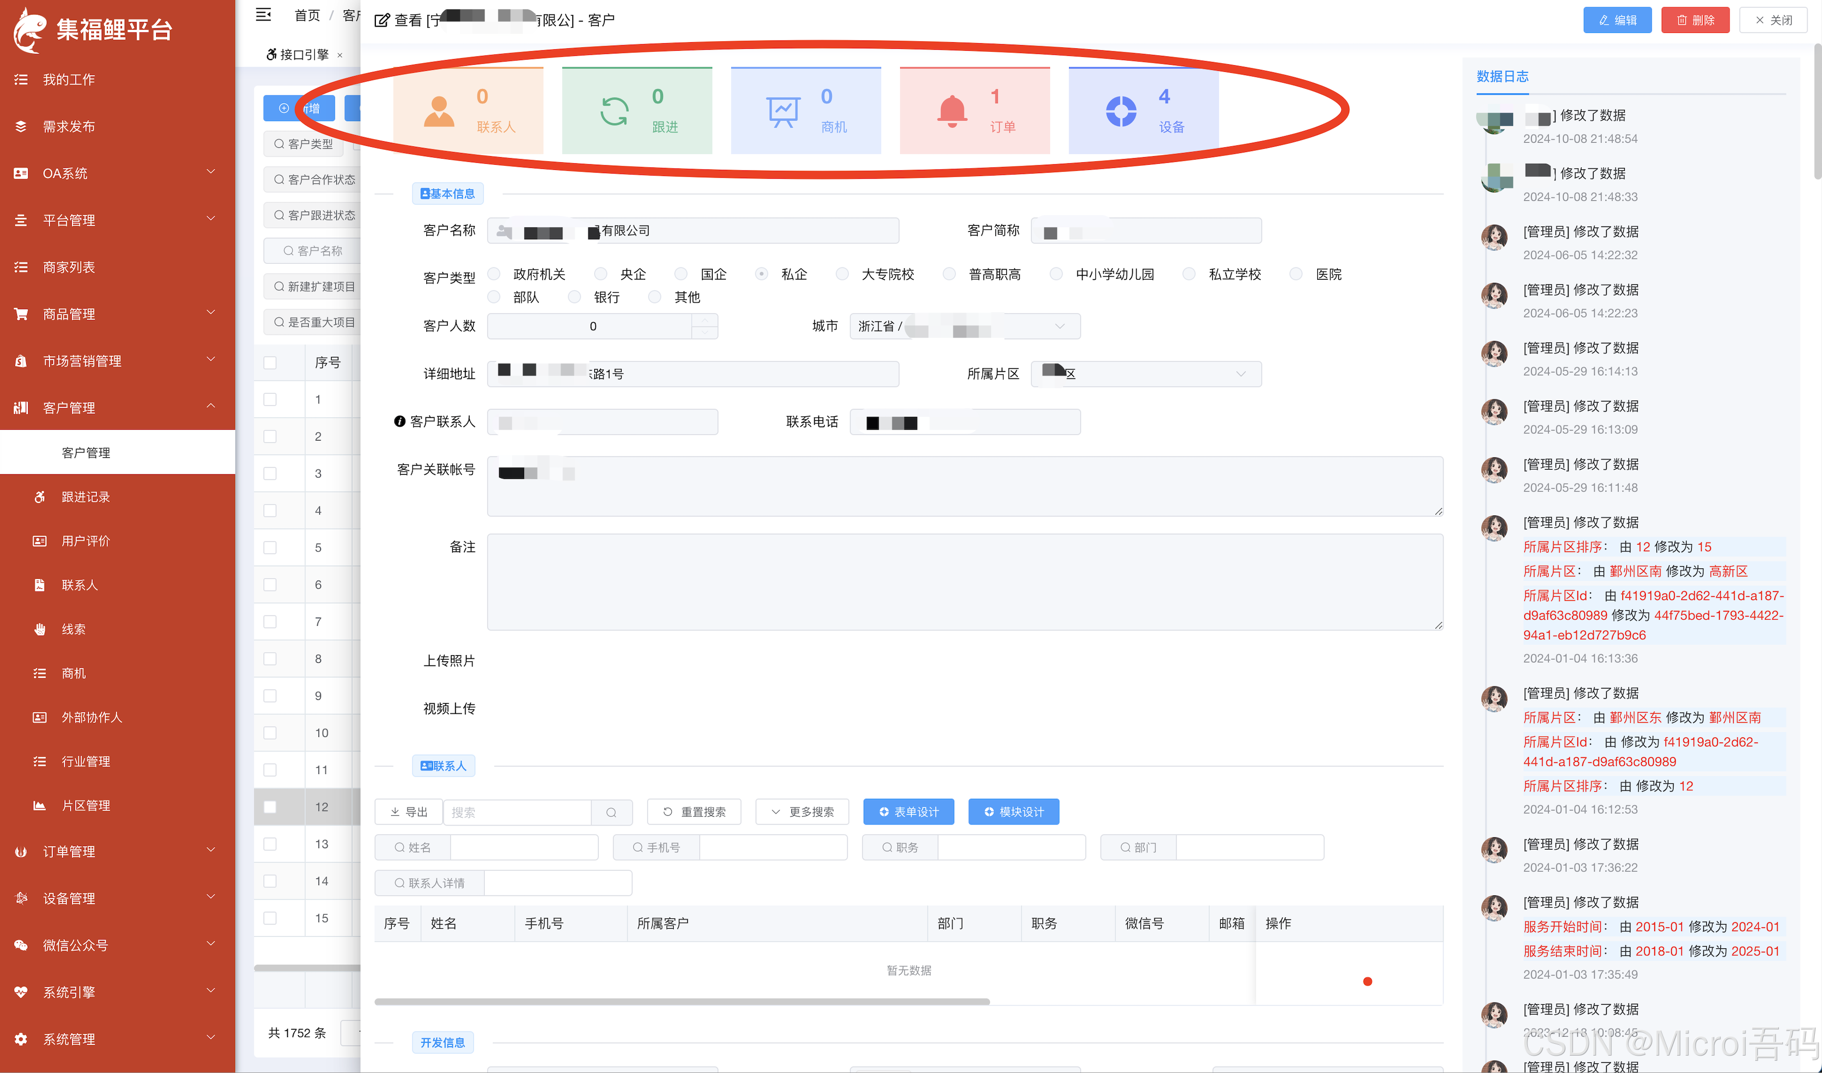Click the 系统管理 gear icon

click(21, 1039)
